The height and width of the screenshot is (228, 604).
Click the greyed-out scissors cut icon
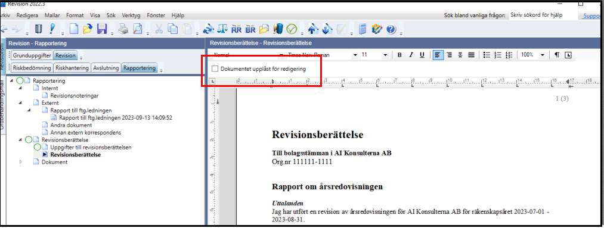coord(159,29)
